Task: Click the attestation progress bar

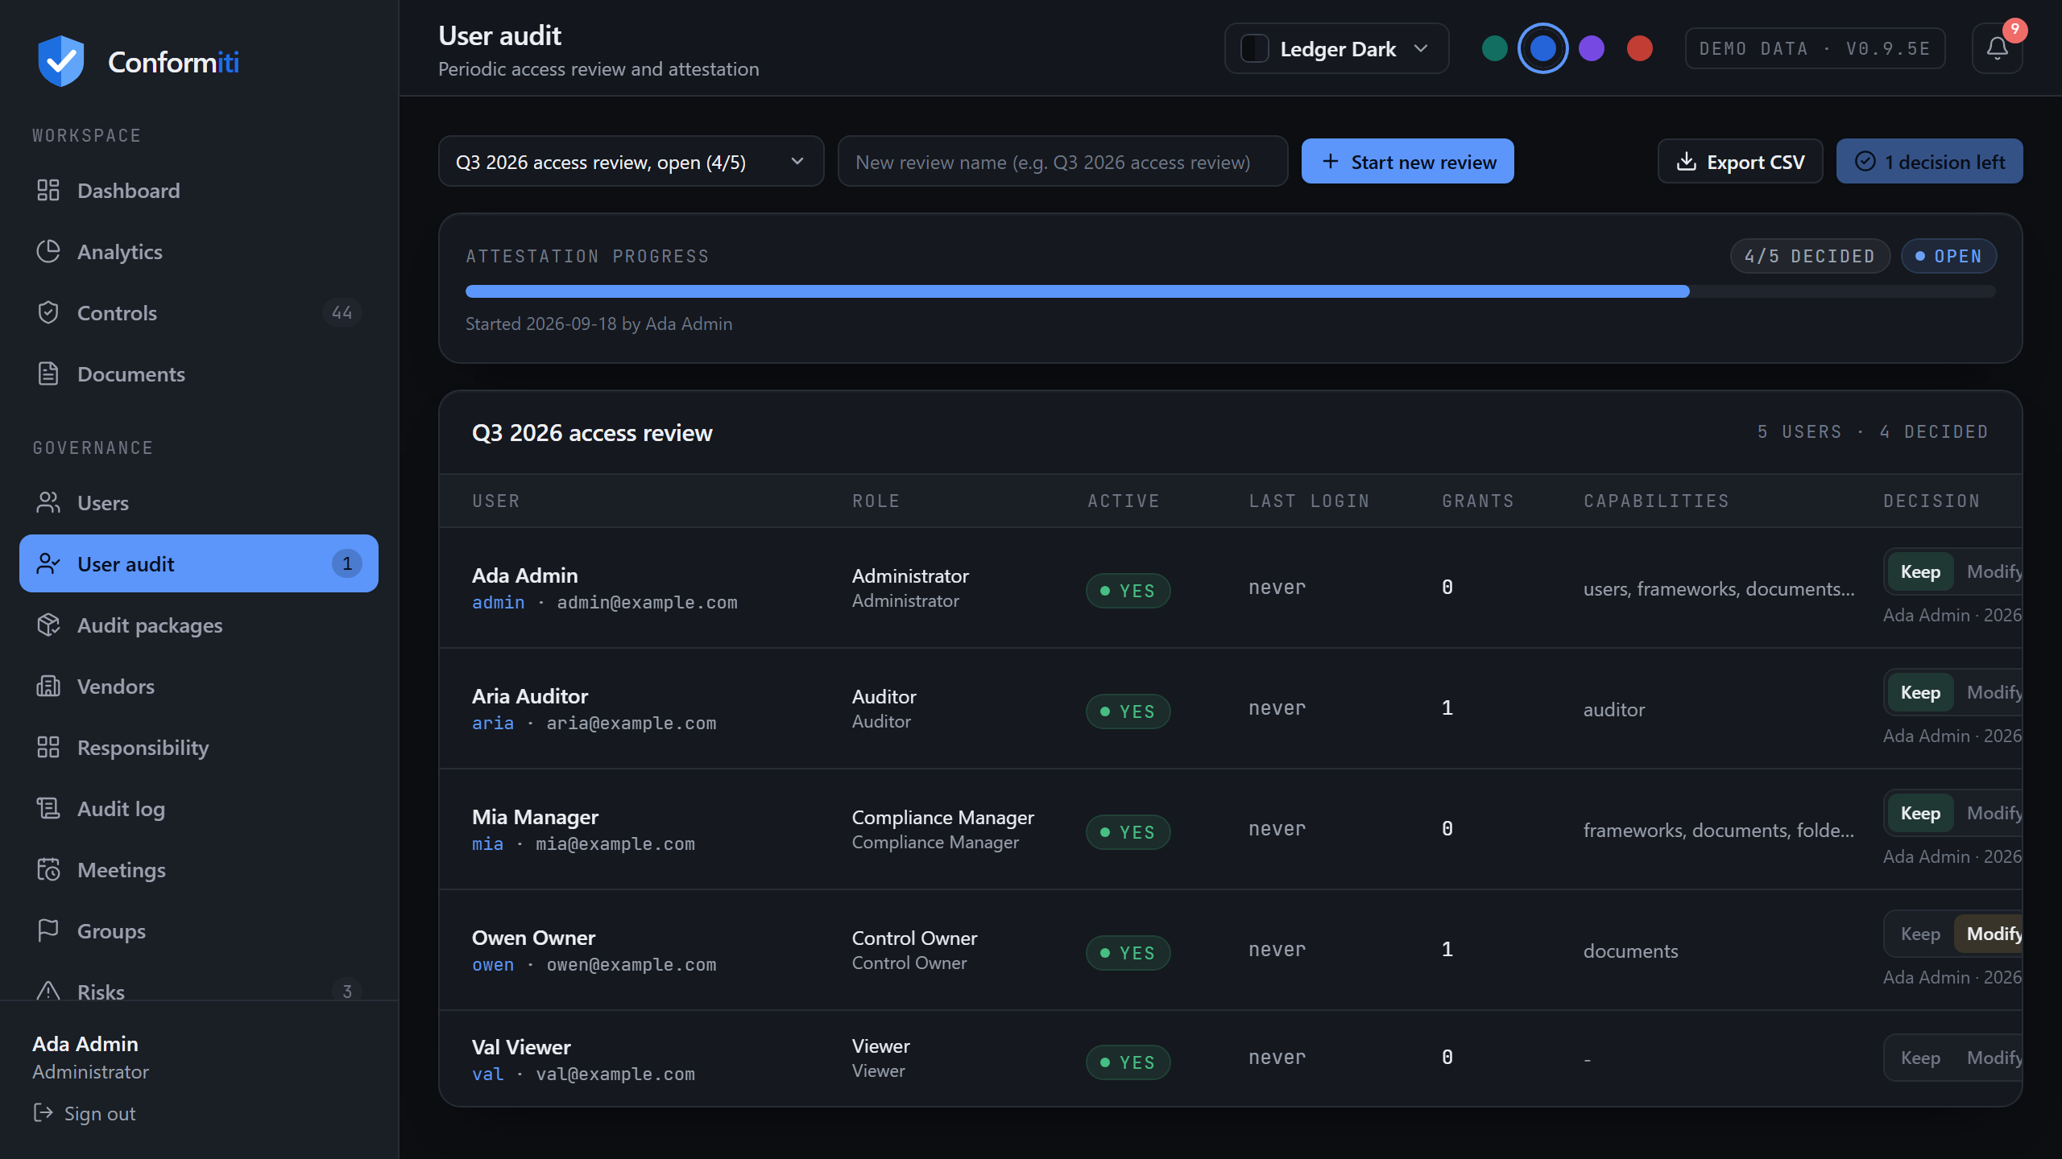Action: pos(1230,291)
